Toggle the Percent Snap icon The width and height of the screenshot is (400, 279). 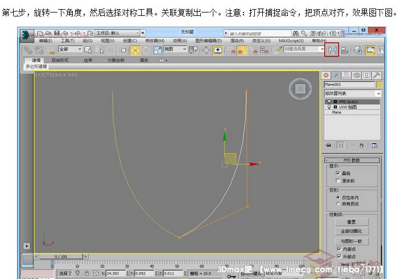click(253, 50)
